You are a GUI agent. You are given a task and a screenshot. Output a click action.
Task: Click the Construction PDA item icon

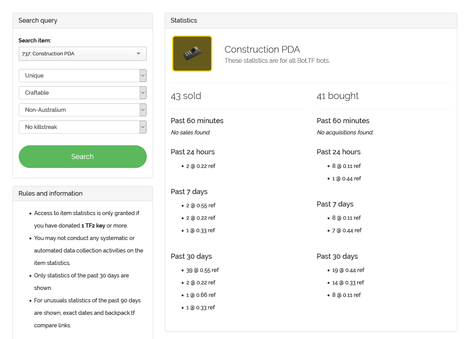click(192, 54)
